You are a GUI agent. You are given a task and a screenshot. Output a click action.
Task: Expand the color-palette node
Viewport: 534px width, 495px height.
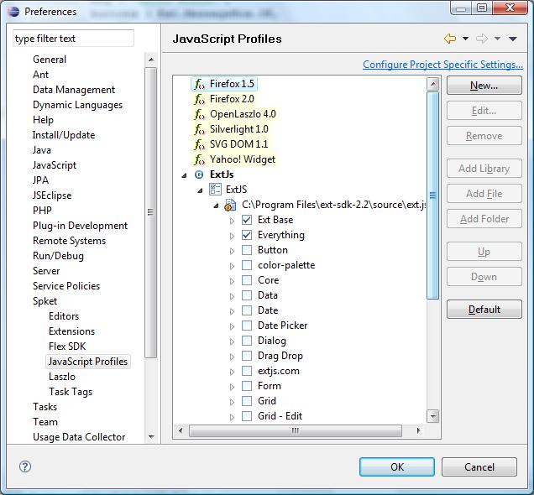click(232, 266)
